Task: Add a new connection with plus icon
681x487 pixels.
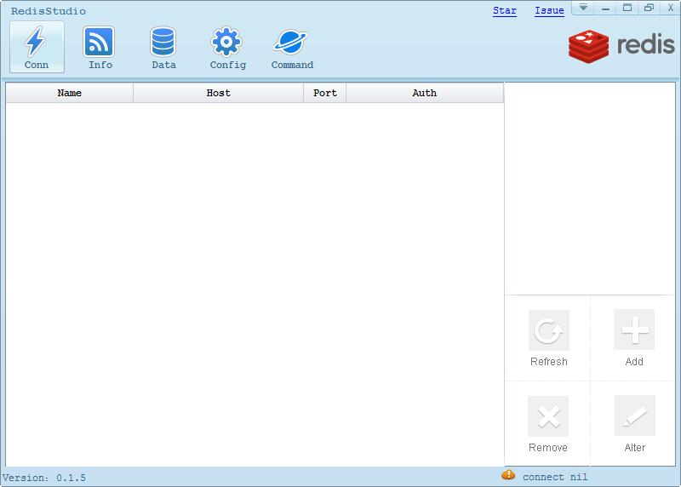Action: (634, 330)
